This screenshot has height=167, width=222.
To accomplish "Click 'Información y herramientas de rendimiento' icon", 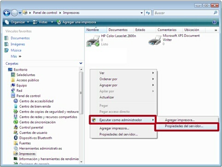I will click(x=16, y=159).
